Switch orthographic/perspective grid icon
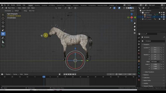Image resolution: width=166 pixels, height=93 pixels. pyautogui.click(x=135, y=33)
